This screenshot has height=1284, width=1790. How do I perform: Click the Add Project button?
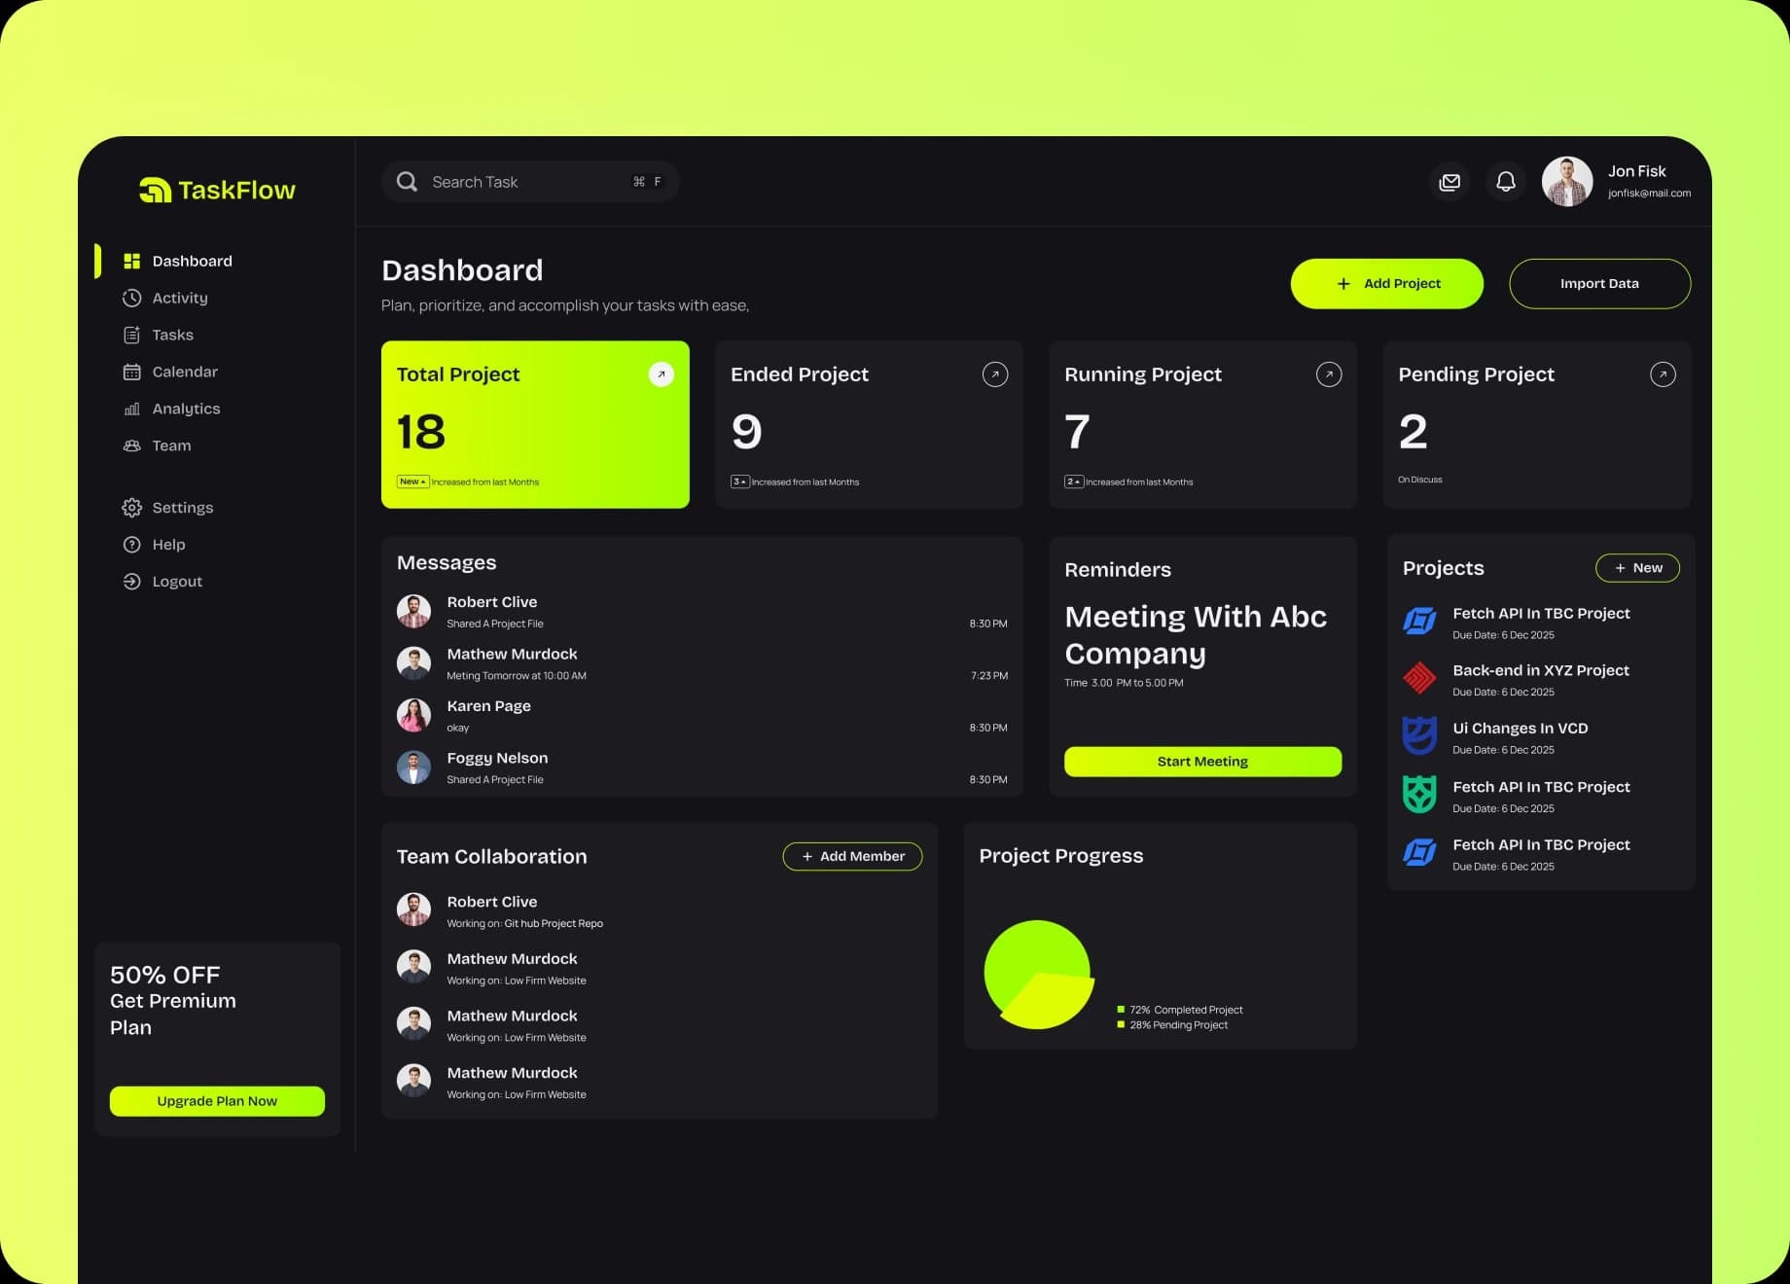click(x=1386, y=283)
